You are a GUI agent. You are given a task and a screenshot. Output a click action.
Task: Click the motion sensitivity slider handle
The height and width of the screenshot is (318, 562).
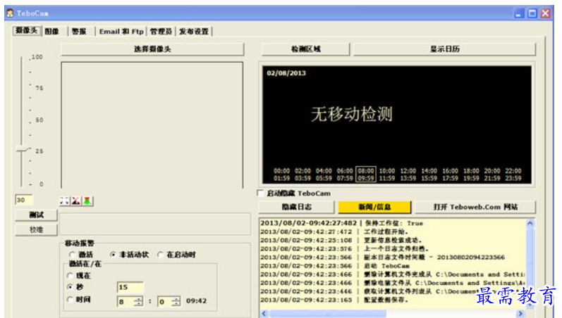coord(23,149)
